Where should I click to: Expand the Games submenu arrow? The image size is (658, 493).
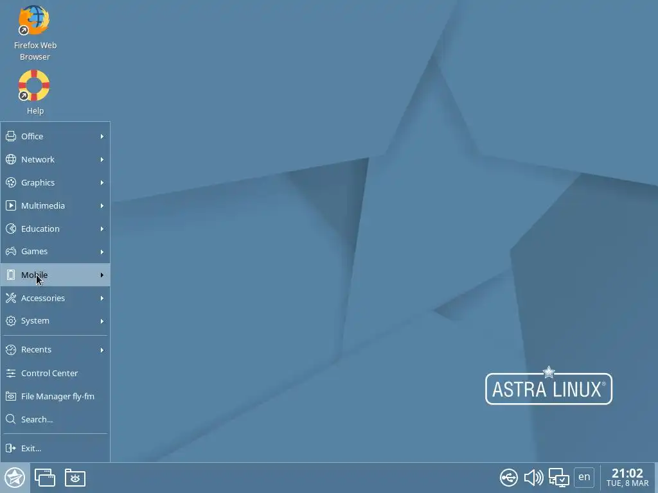pos(102,252)
